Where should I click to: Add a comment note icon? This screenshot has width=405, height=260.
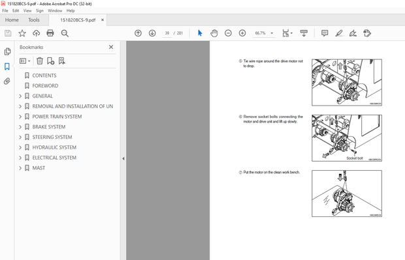(325, 33)
